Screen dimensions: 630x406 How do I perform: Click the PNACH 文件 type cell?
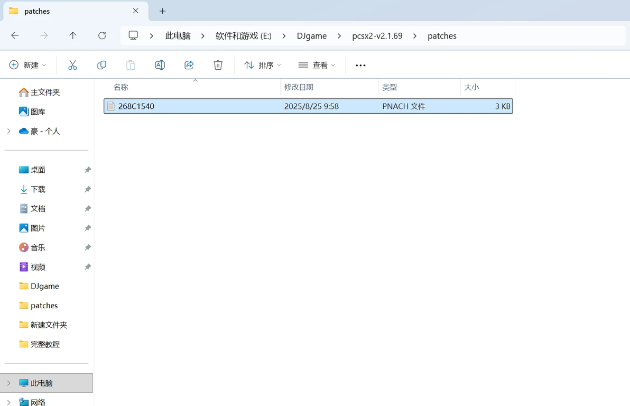(404, 106)
